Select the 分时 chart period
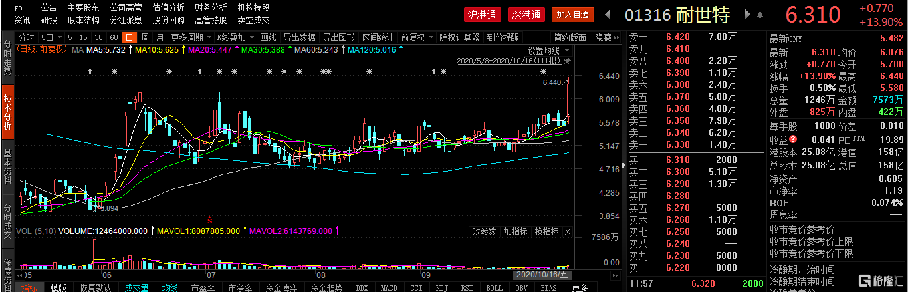This screenshot has height=292, width=908. [26, 37]
